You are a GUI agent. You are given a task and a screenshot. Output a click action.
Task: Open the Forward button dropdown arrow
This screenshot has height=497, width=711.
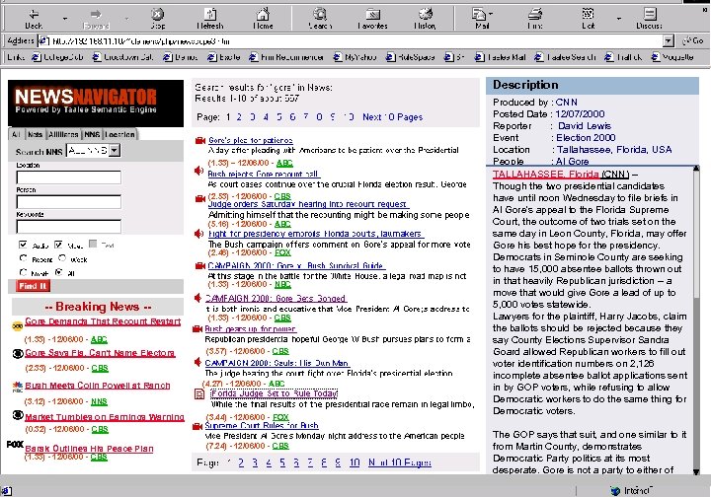point(127,19)
